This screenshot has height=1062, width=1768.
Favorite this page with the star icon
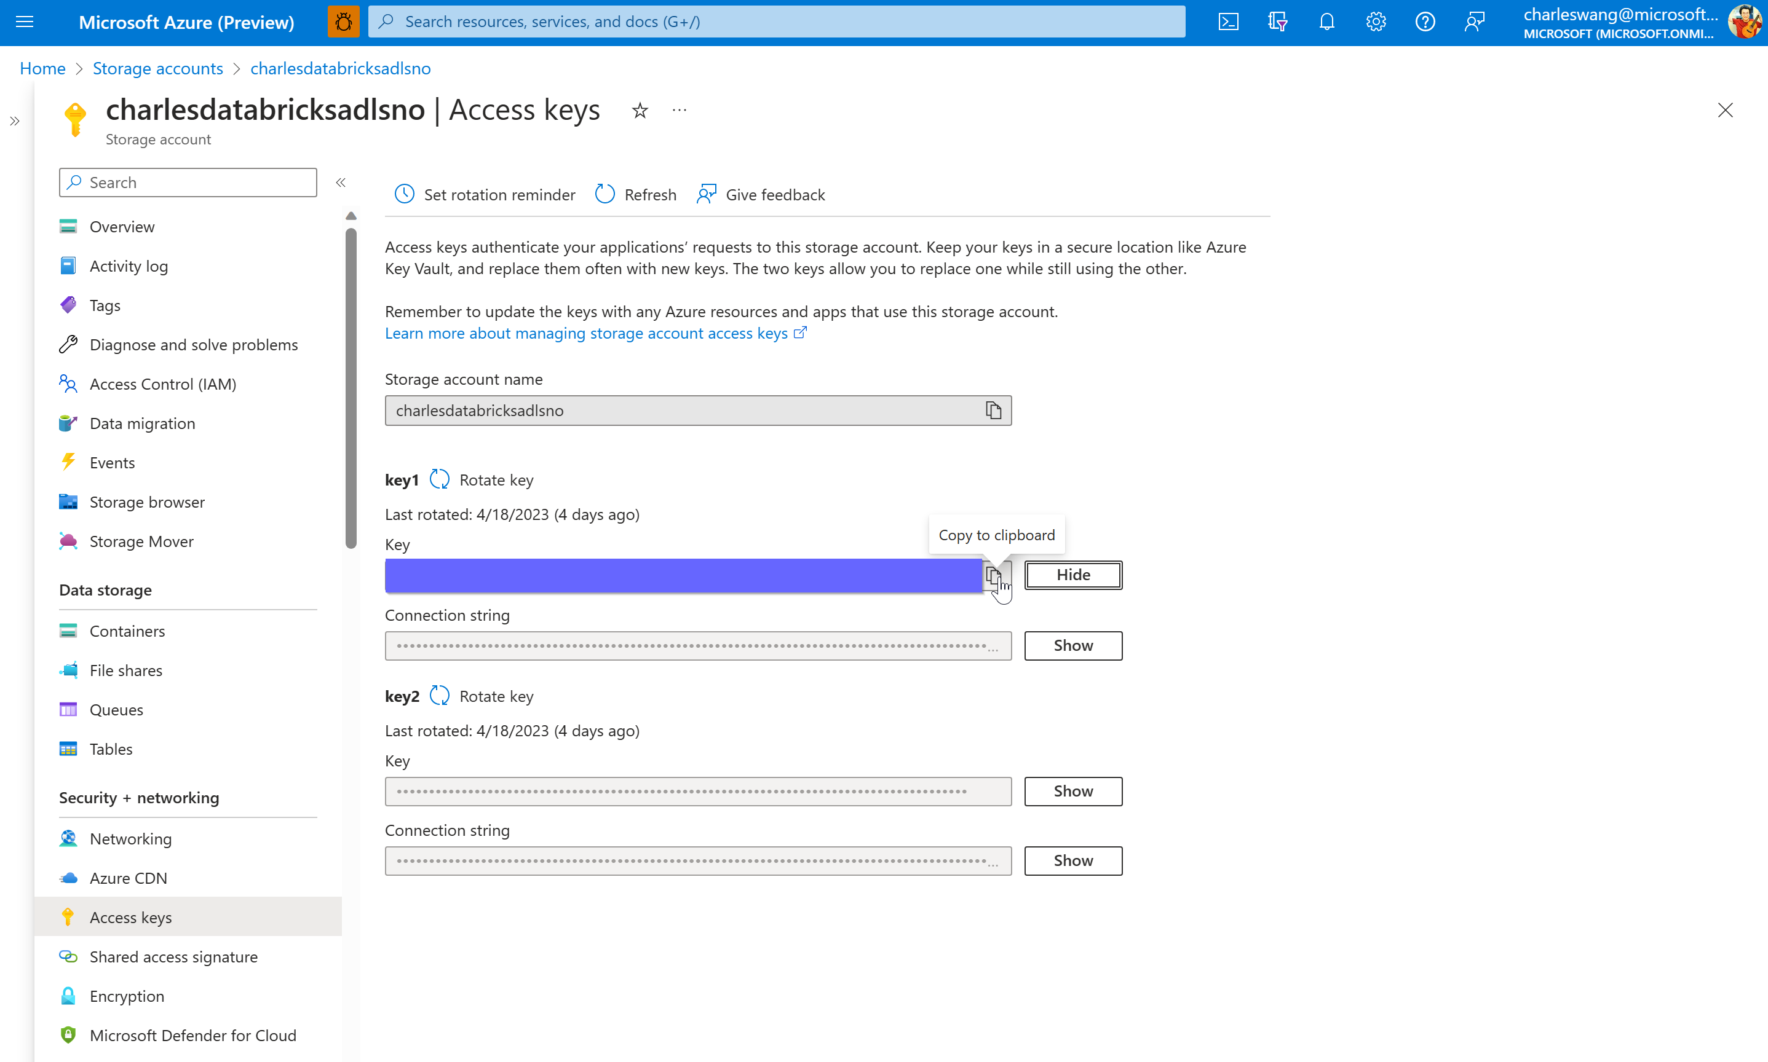[640, 111]
